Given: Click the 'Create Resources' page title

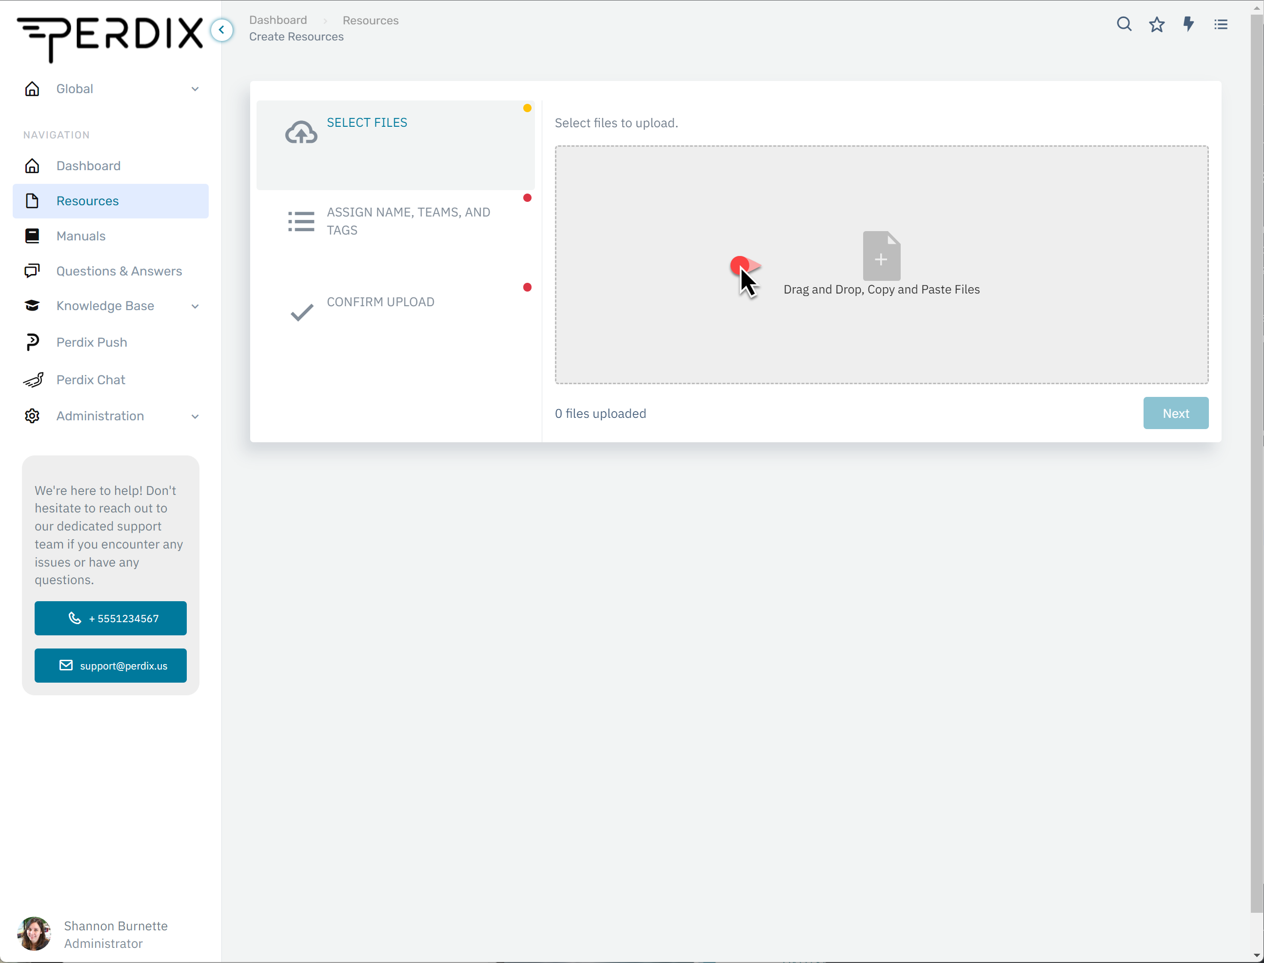Looking at the screenshot, I should click(x=296, y=37).
